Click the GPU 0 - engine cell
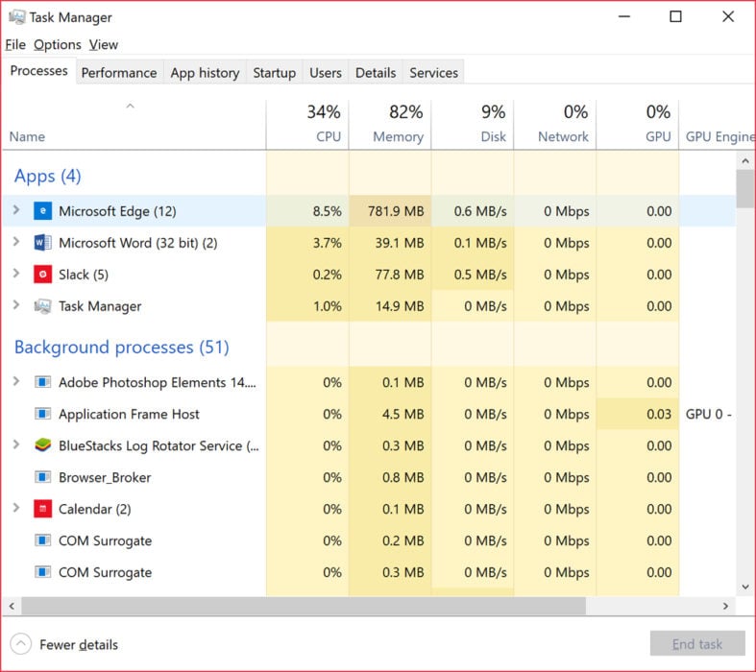 coord(707,414)
